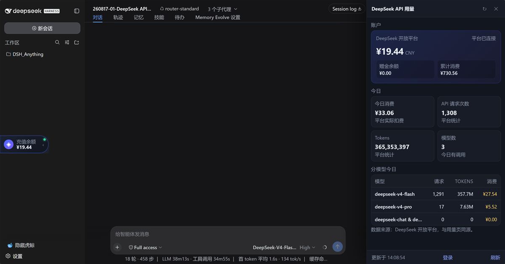Click the purple recharge balance icon
This screenshot has height=264, width=505.
click(9, 144)
